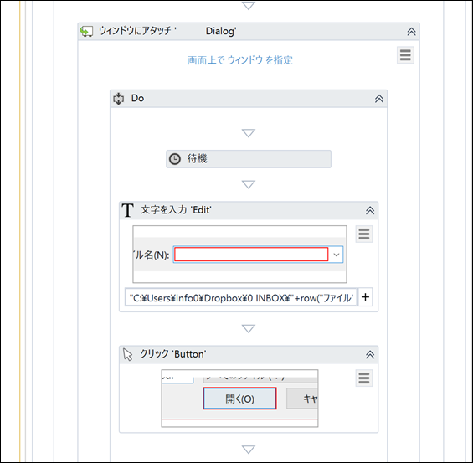
Task: Click the Attach Window activity icon
Action: point(86,31)
